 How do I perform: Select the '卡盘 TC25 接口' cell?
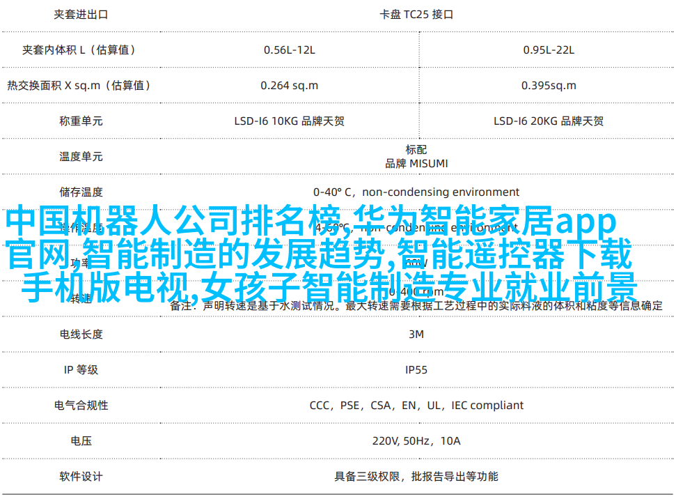pos(416,15)
